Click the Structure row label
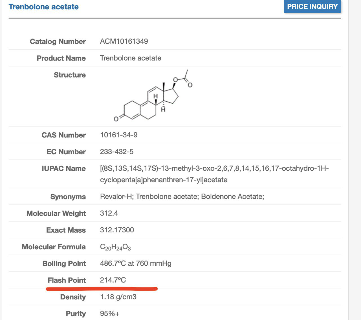The image size is (361, 320). [x=70, y=75]
